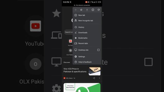Open the WhatsApp New Features article image

[x=82, y=87]
